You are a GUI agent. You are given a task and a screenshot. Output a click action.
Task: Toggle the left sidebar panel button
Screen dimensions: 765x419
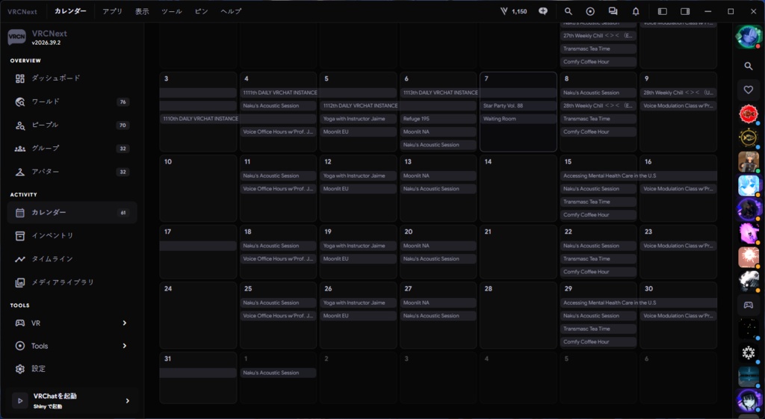tap(663, 11)
